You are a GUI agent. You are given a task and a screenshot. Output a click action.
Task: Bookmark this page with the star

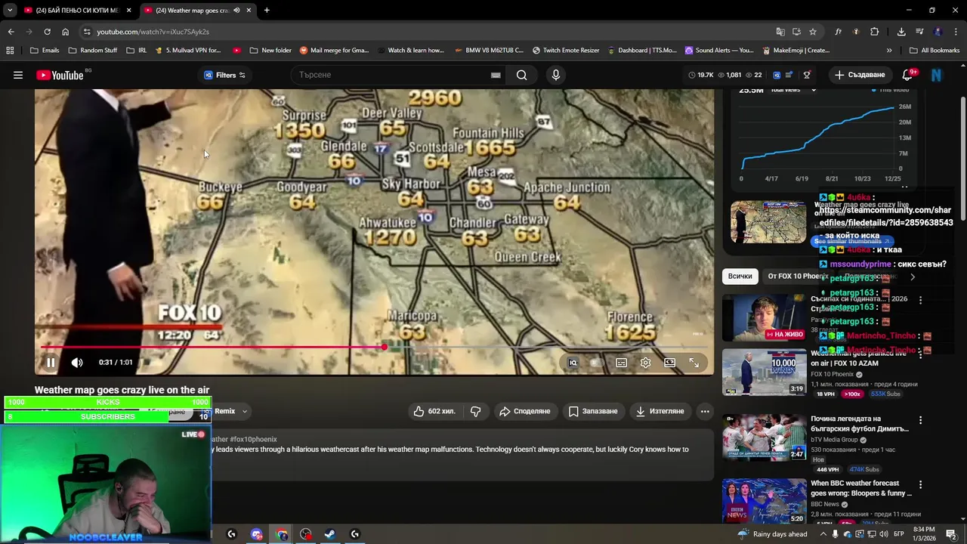(813, 32)
